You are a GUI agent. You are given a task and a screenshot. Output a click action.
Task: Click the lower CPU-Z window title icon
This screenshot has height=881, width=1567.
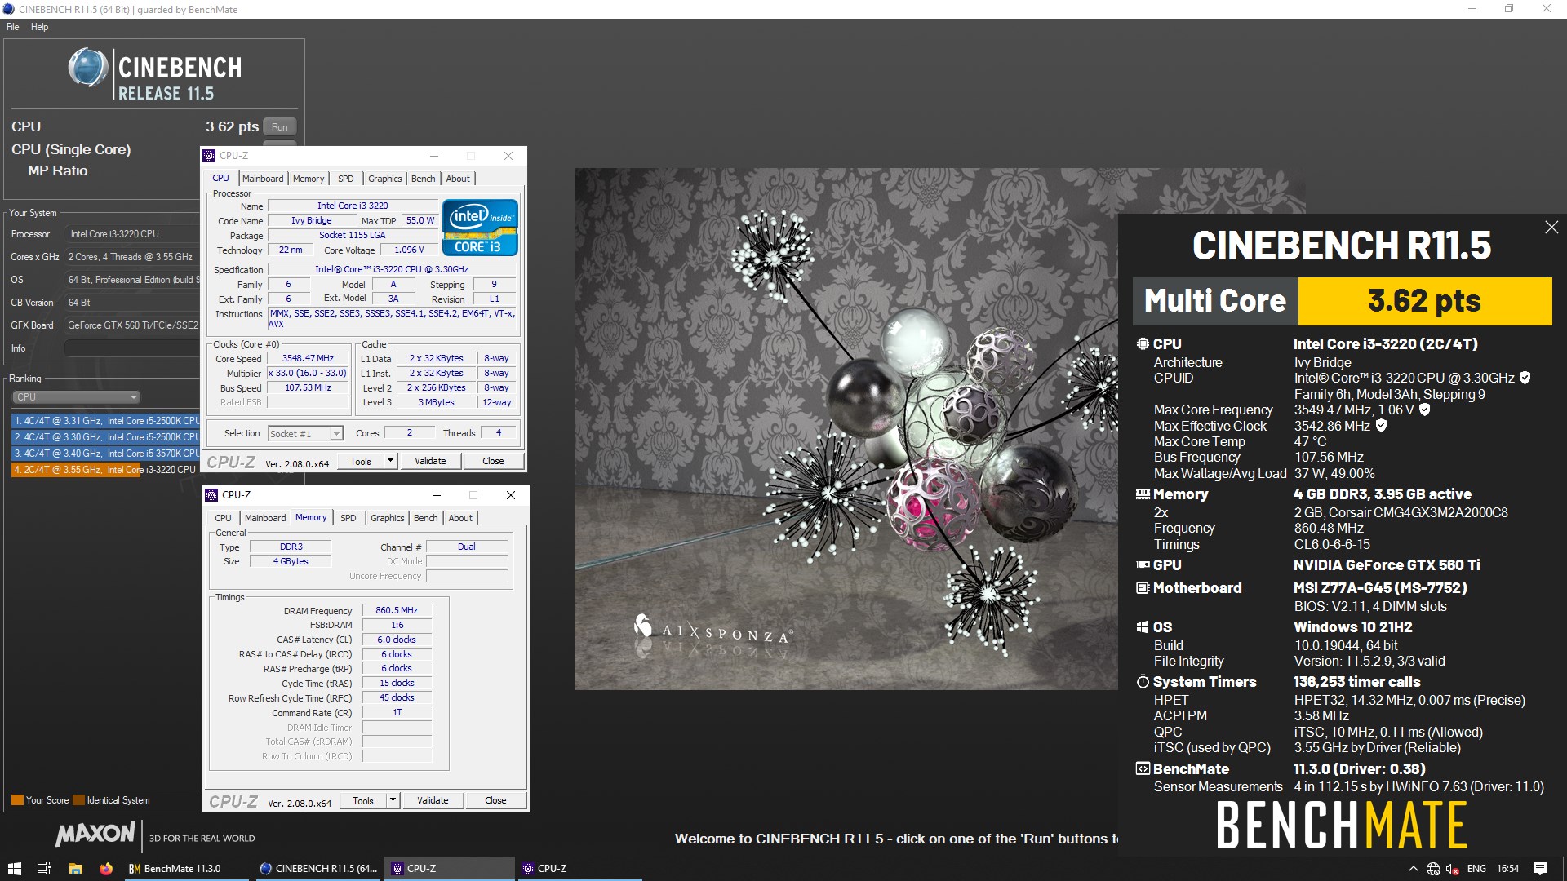point(212,495)
